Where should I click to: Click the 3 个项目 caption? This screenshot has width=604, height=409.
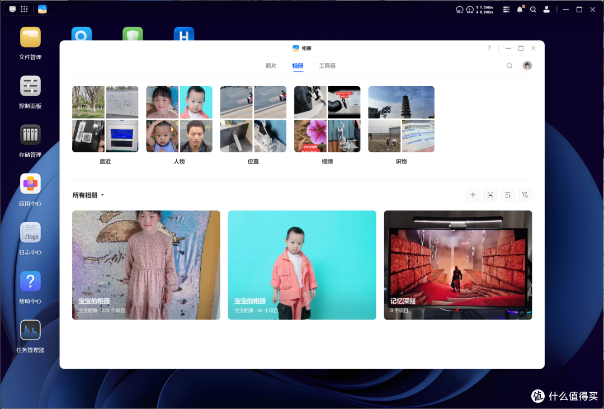[x=399, y=311]
